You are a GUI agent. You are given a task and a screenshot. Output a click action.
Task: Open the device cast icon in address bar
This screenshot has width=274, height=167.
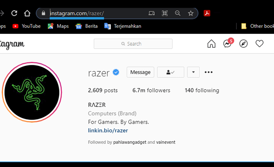coord(151,13)
